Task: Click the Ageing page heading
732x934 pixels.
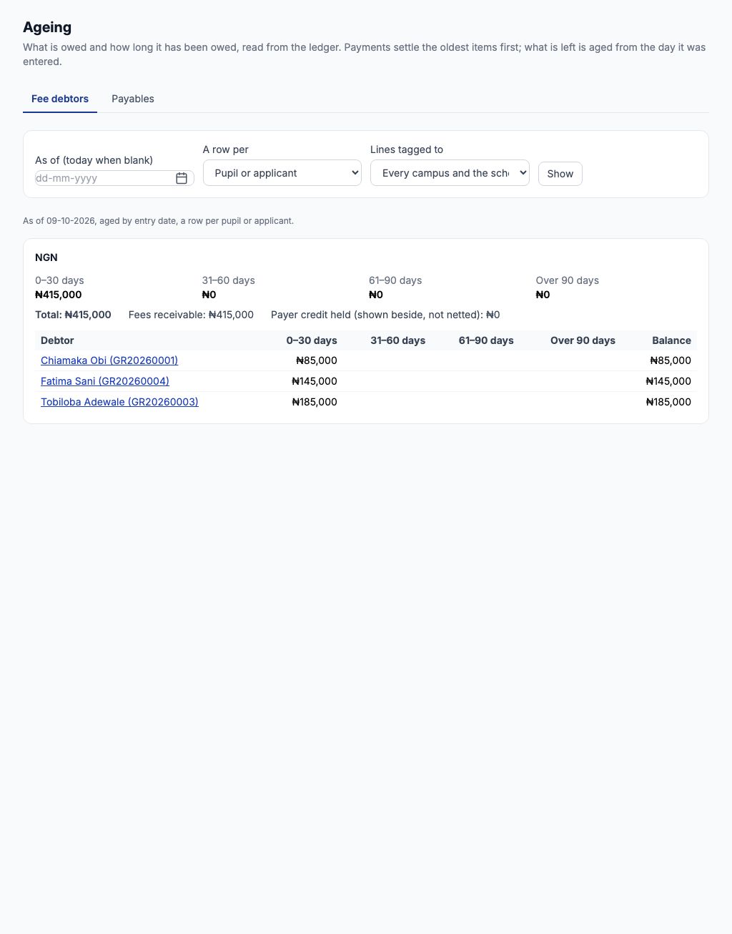Action: tap(47, 27)
